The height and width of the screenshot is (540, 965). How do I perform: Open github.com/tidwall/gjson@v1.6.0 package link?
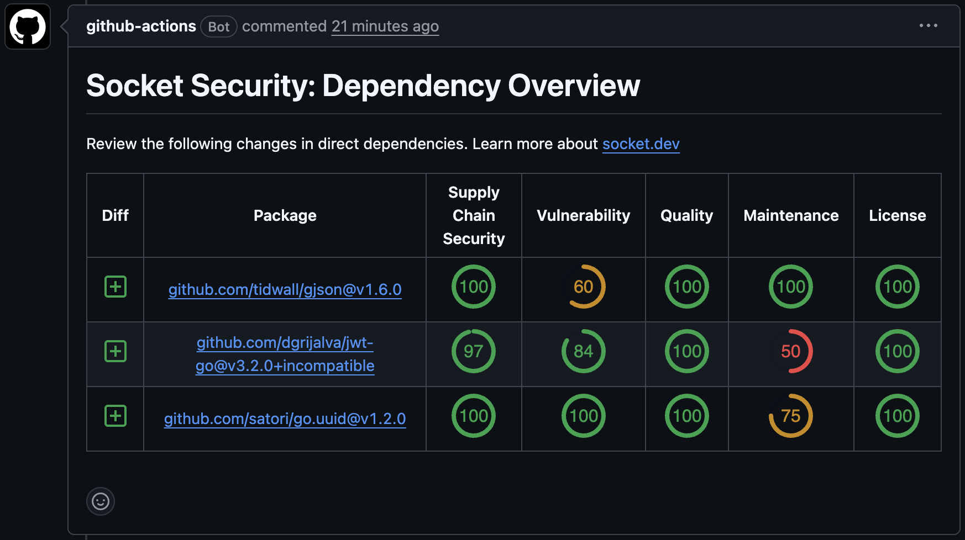point(285,289)
